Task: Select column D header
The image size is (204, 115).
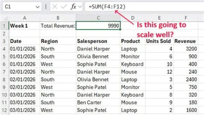Action: [133, 18]
